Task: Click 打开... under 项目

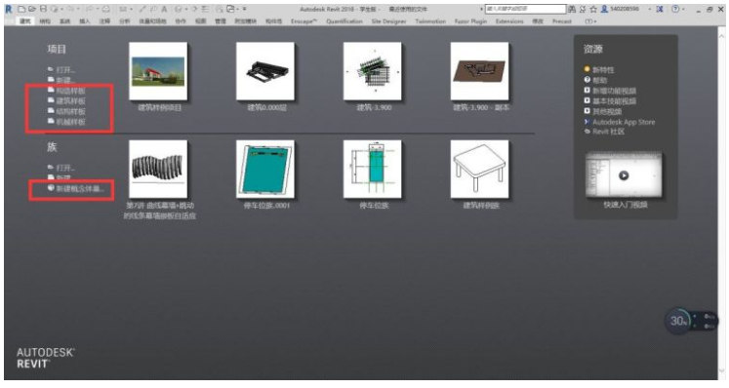Action: click(x=61, y=69)
